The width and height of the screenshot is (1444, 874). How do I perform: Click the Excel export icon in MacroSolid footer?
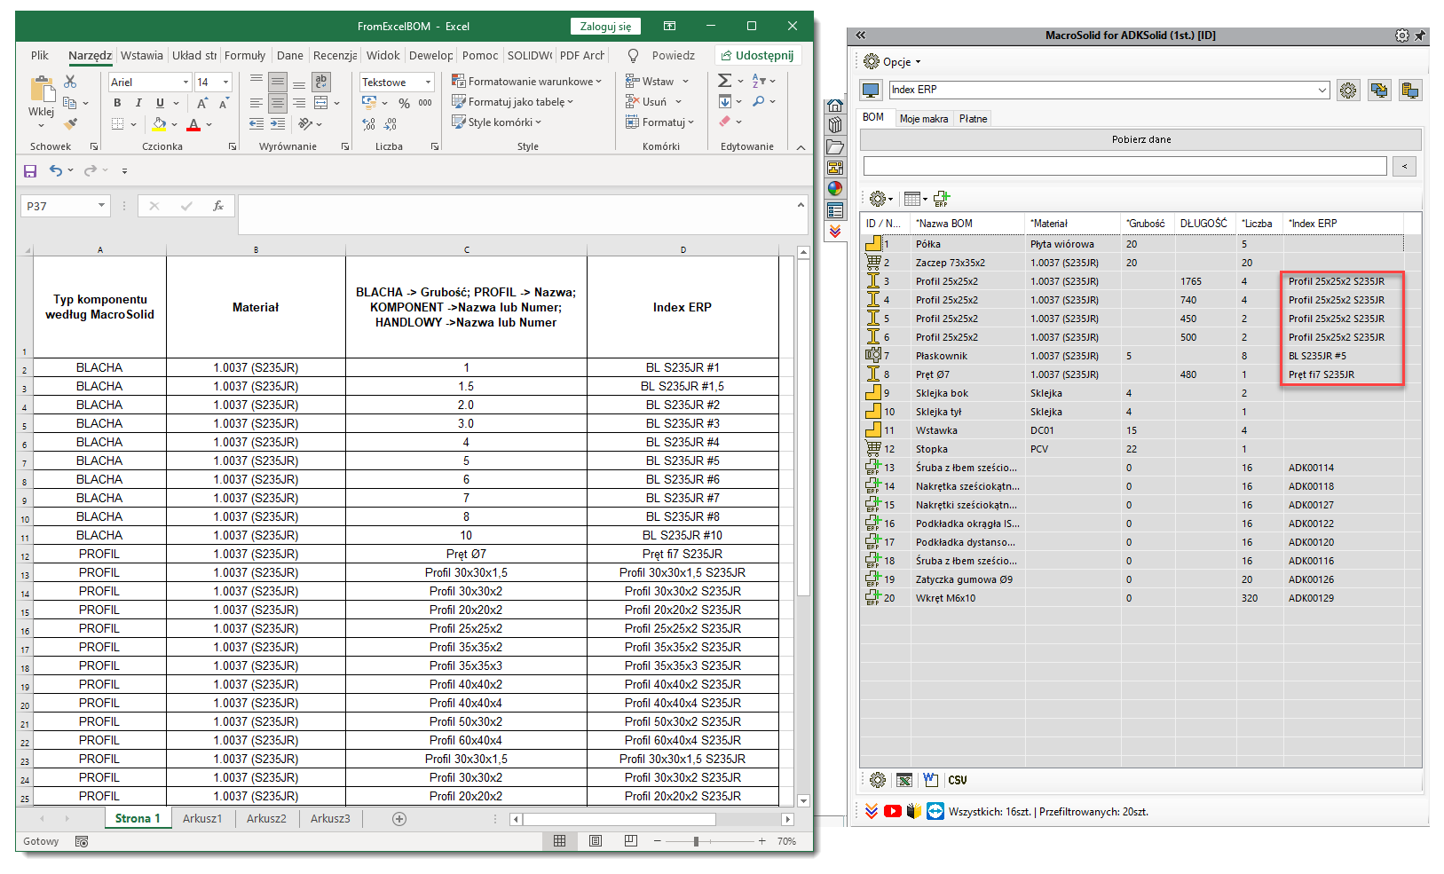coord(904,780)
